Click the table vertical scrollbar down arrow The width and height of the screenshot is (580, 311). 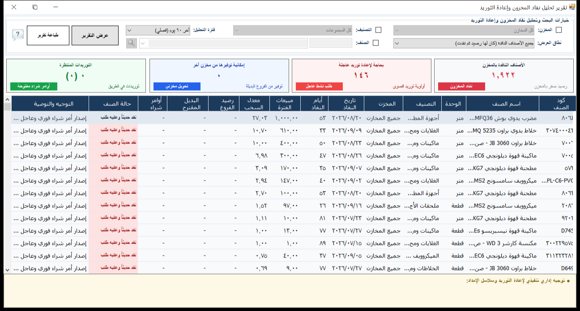pos(7,270)
